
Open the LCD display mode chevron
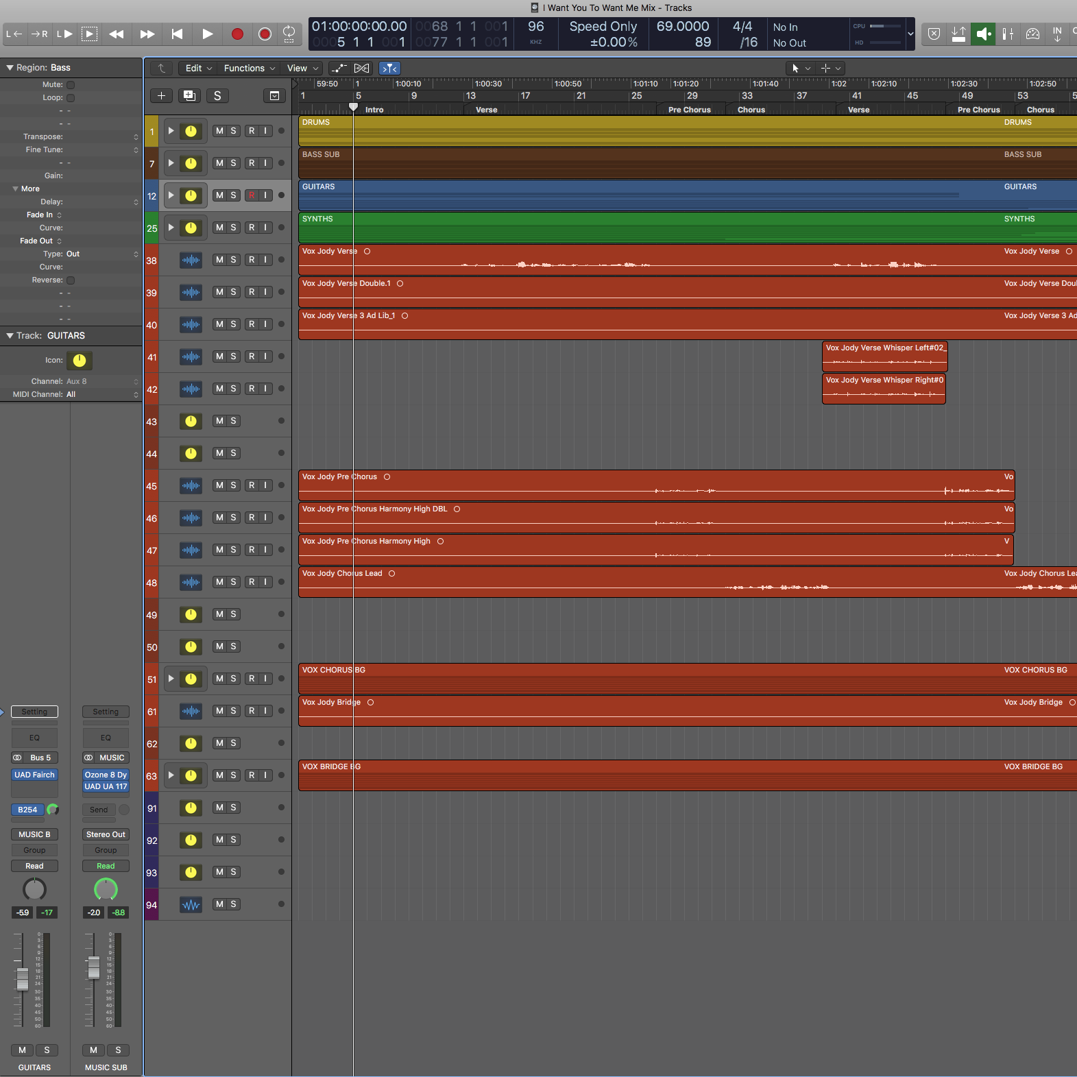(x=910, y=34)
